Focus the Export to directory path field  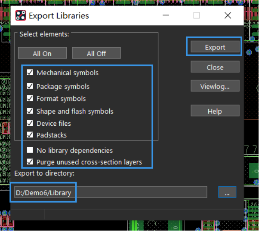[x=111, y=192]
